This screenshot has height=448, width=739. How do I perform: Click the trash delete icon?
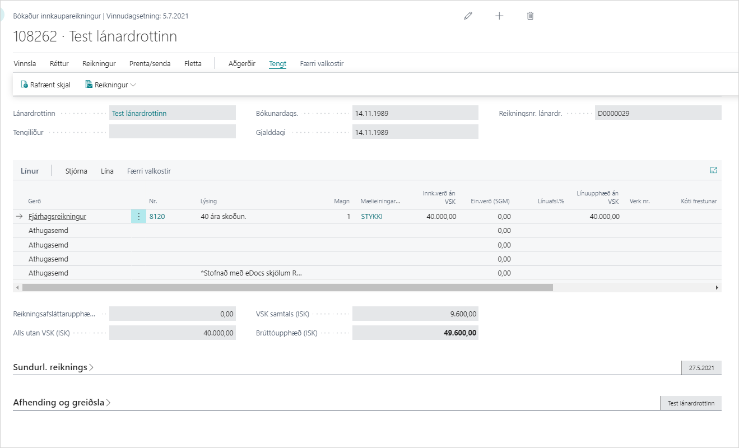[x=530, y=16]
